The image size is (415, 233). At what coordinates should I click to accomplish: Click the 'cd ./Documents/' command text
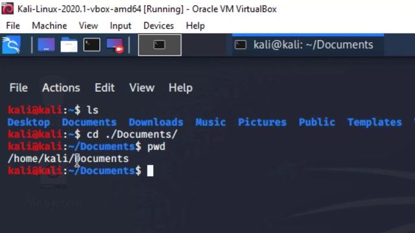point(132,135)
